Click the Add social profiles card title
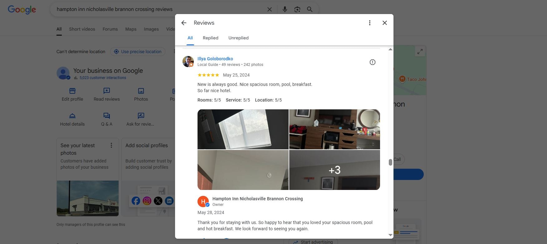 147,145
